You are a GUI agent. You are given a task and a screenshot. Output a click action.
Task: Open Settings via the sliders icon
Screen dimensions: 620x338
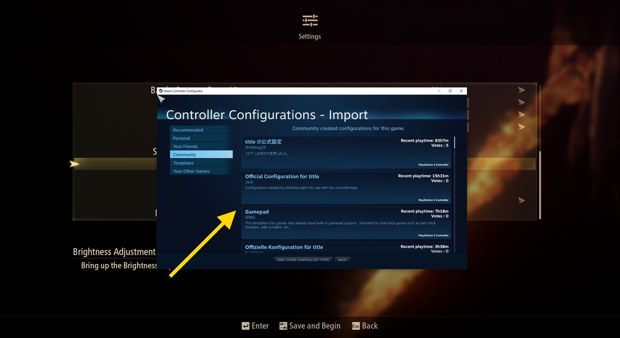310,21
